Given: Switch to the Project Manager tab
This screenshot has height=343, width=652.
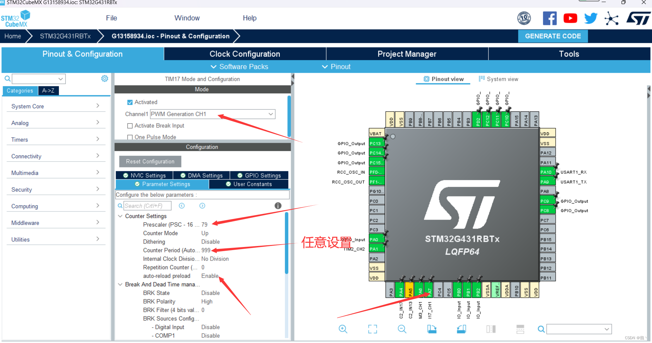Looking at the screenshot, I should coord(407,54).
